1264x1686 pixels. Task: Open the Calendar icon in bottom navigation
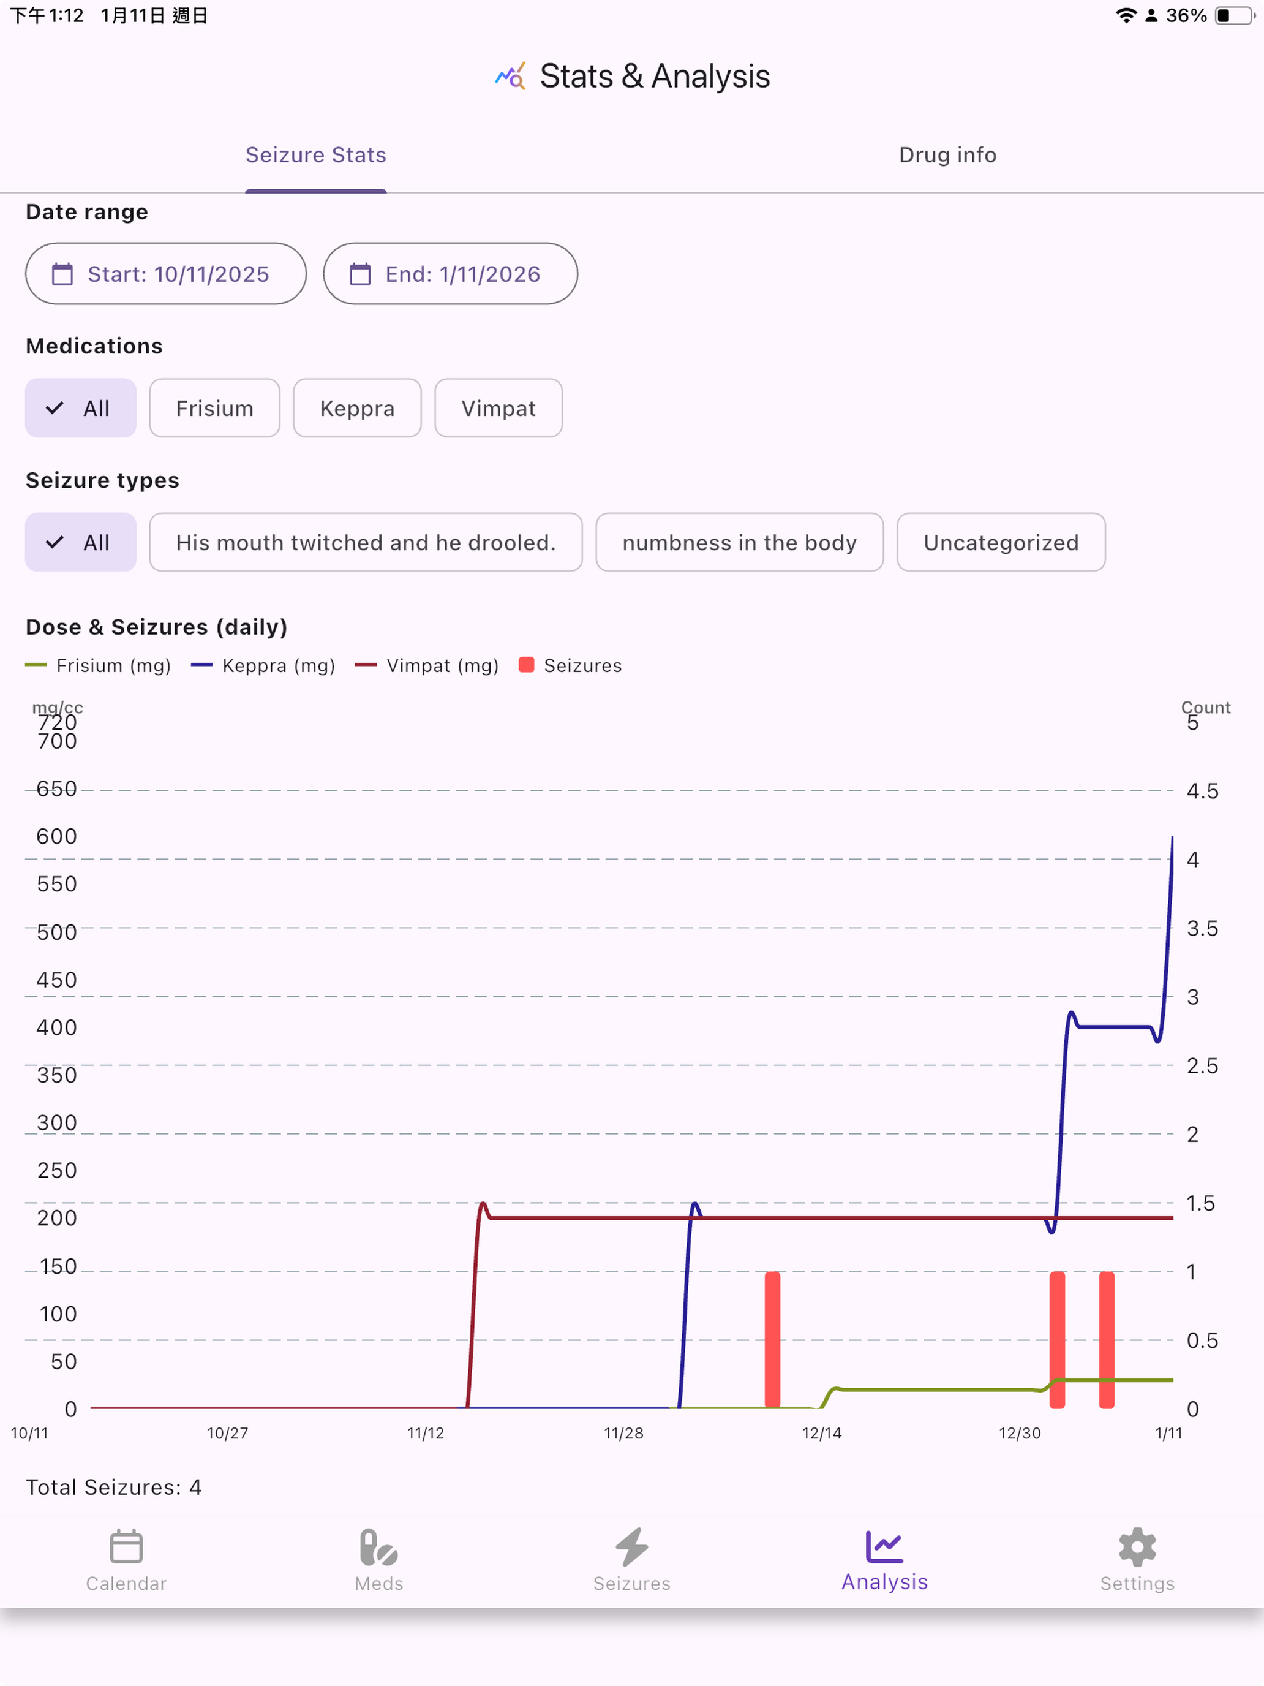pyautogui.click(x=126, y=1548)
